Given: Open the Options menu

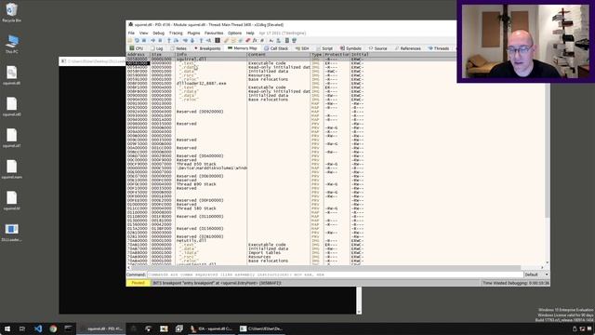Looking at the screenshot, I should (234, 33).
